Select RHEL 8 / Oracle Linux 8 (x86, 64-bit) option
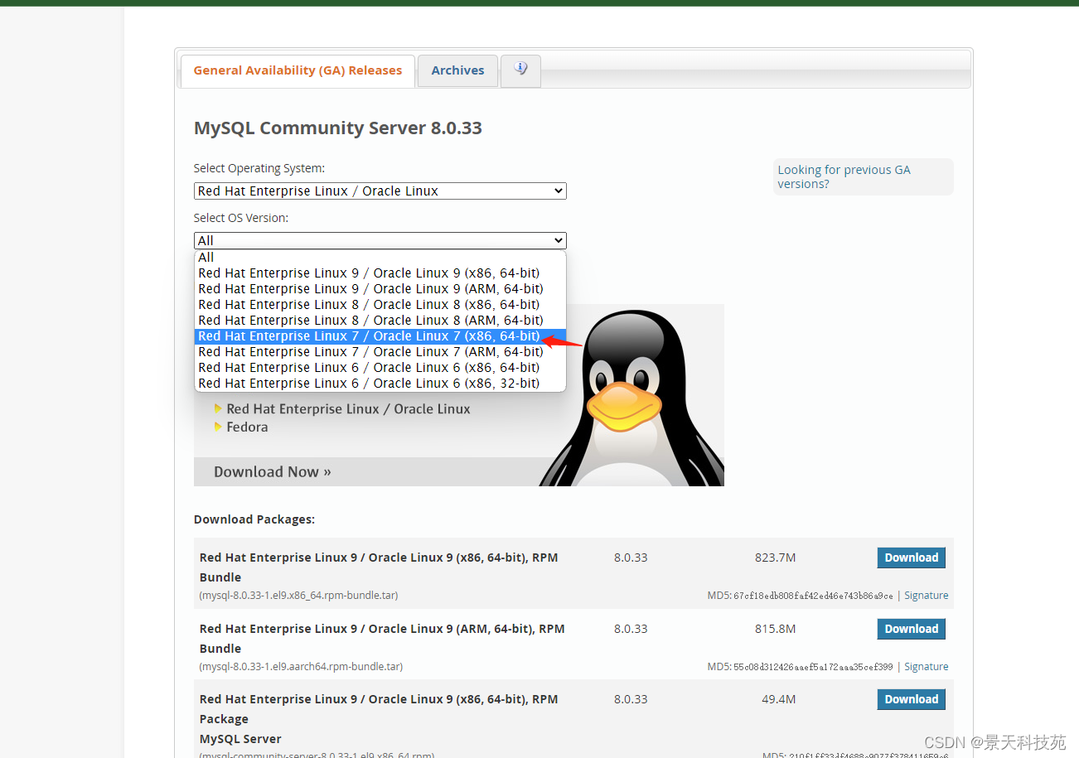Image resolution: width=1079 pixels, height=758 pixels. point(380,305)
